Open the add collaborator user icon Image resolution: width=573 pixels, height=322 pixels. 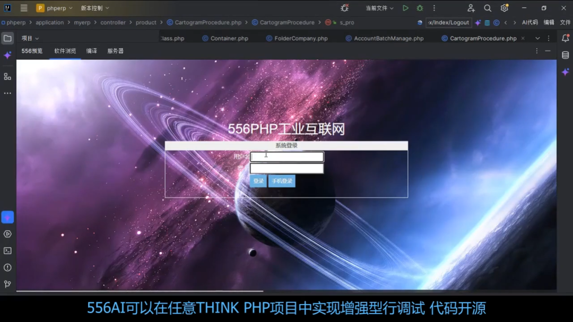[471, 7]
